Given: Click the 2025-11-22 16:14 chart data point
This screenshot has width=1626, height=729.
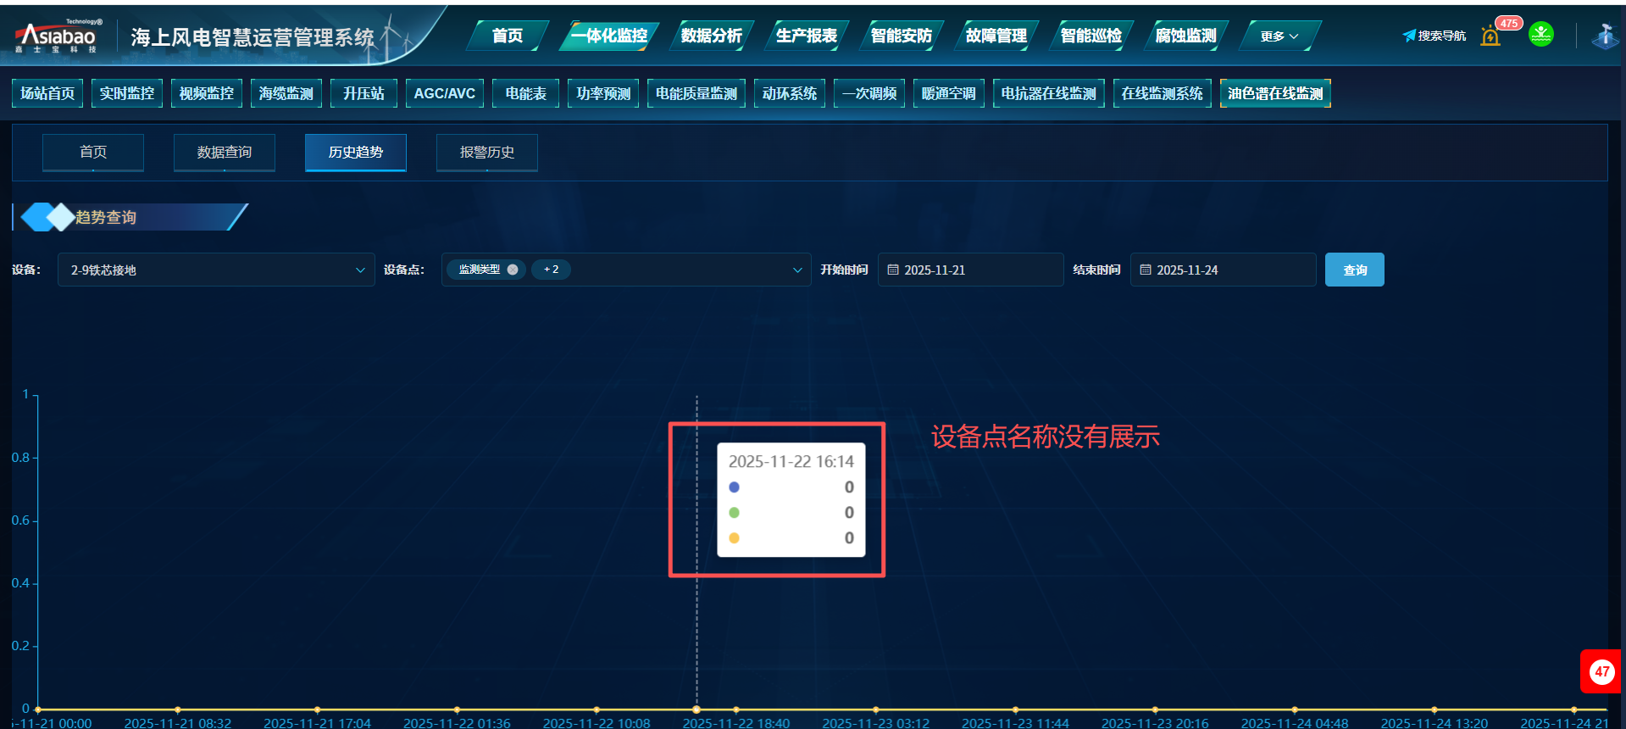Looking at the screenshot, I should tap(696, 709).
